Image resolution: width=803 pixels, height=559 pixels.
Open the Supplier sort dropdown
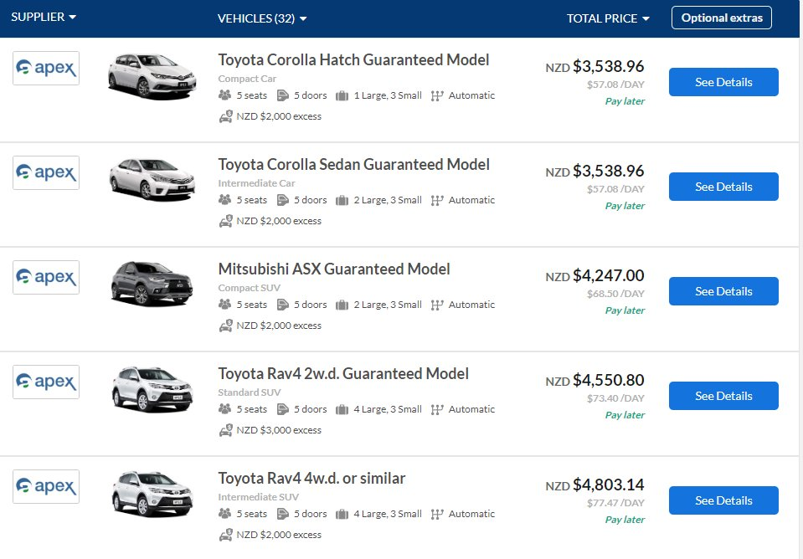44,18
